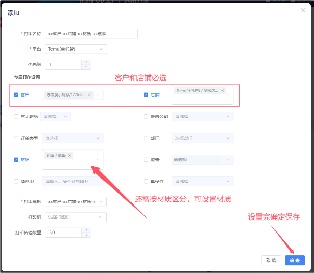Open the 平台 dropdown showing Temu(全托管)
The height and width of the screenshot is (273, 314).
click(x=76, y=49)
